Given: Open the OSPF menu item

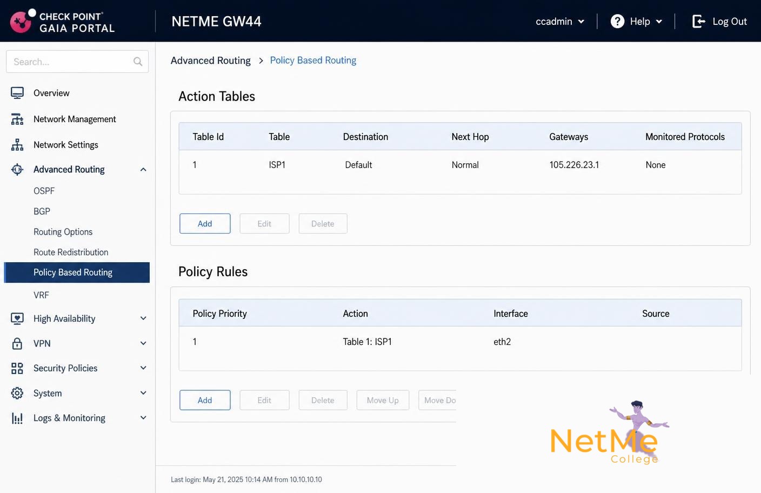Looking at the screenshot, I should pos(44,191).
